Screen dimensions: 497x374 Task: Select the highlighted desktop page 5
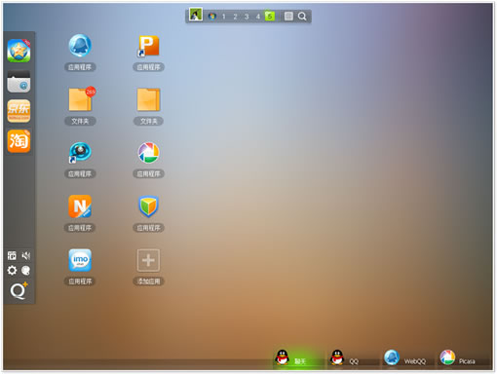(x=270, y=16)
